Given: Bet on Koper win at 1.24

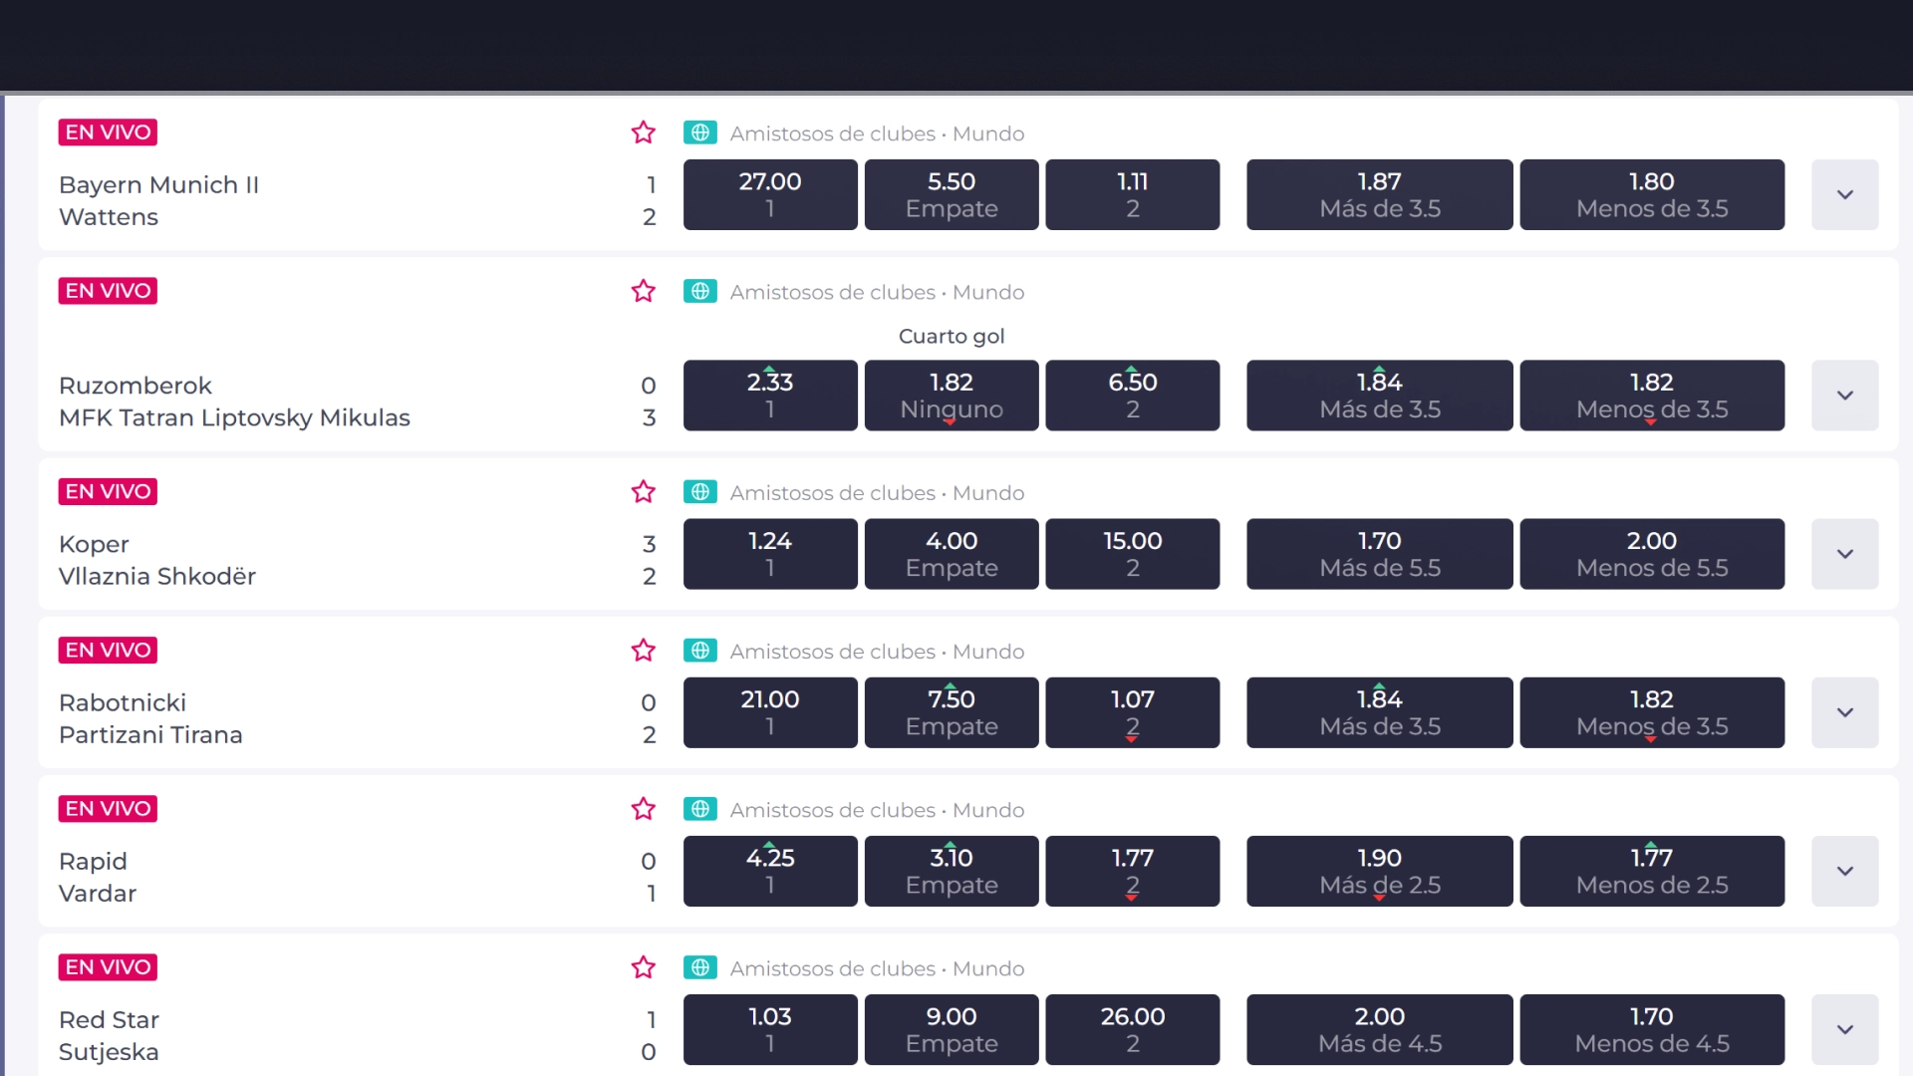Looking at the screenshot, I should pos(770,554).
